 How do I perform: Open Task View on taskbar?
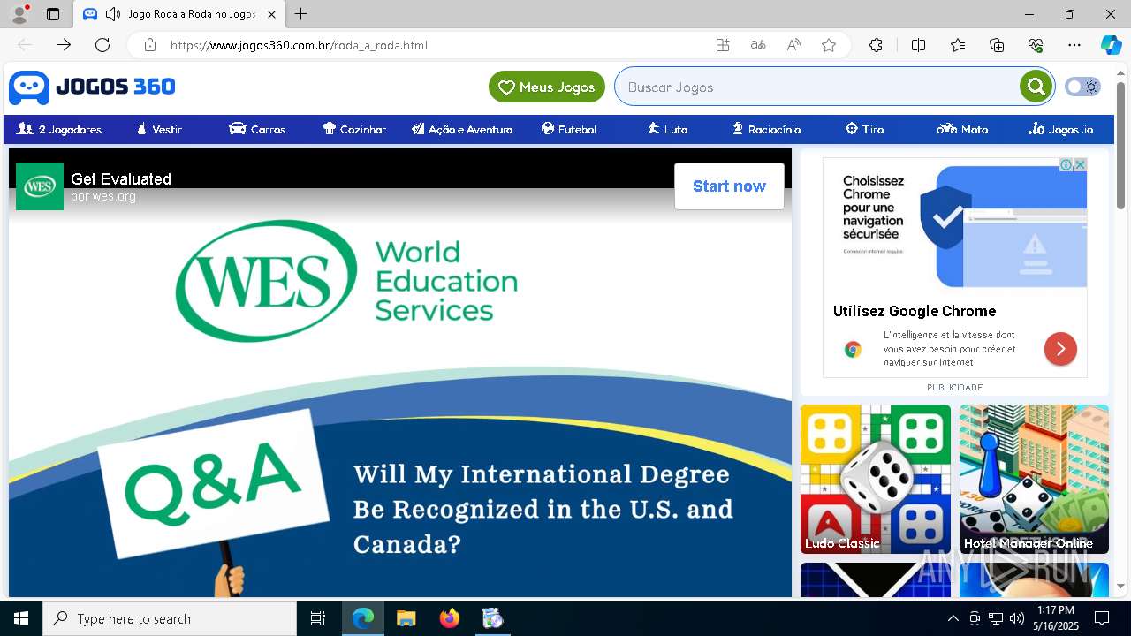coord(318,618)
